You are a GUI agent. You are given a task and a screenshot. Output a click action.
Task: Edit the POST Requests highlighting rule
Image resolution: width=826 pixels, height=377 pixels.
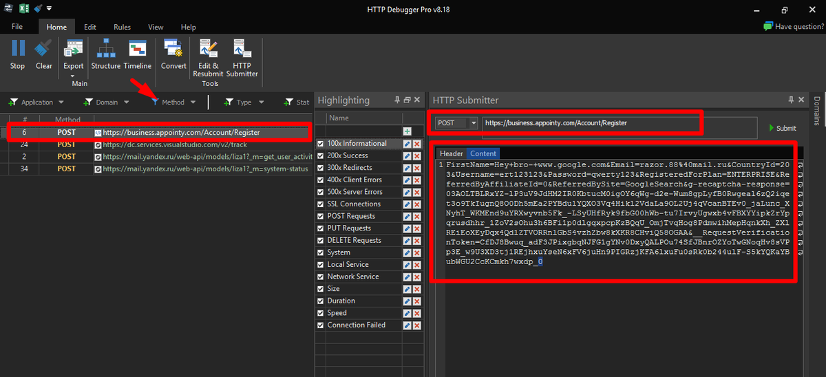point(407,216)
